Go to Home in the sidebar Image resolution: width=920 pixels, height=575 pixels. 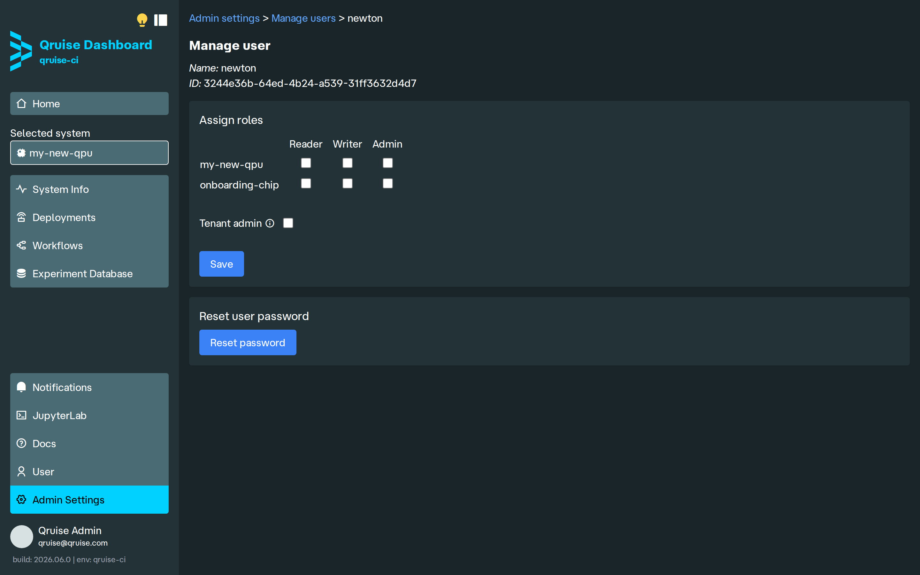89,103
